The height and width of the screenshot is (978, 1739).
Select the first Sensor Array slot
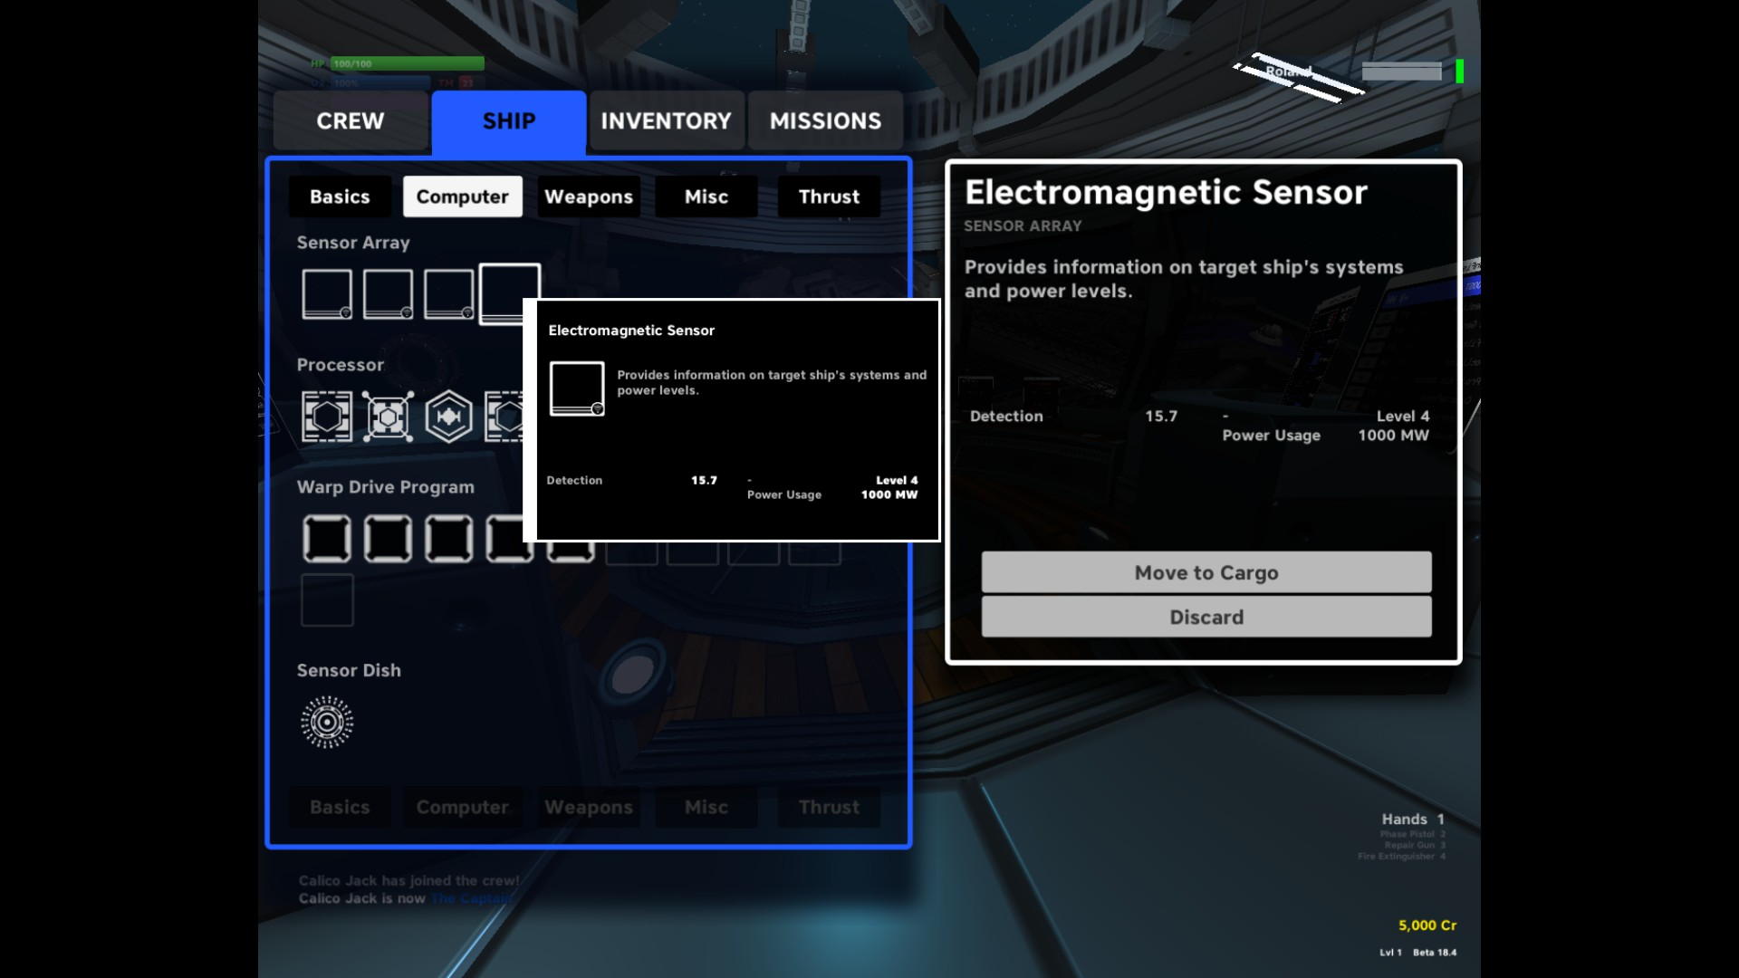(x=326, y=294)
